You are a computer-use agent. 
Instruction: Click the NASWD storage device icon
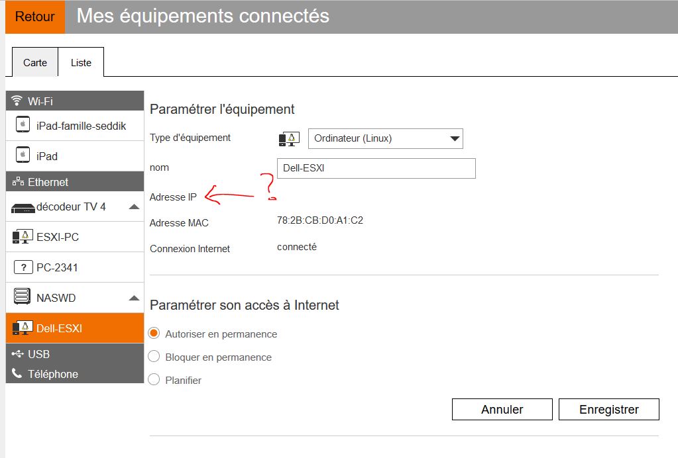21,297
